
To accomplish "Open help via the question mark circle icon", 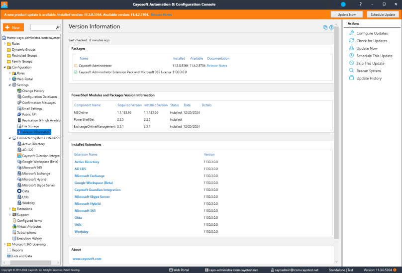I will coord(331,27).
